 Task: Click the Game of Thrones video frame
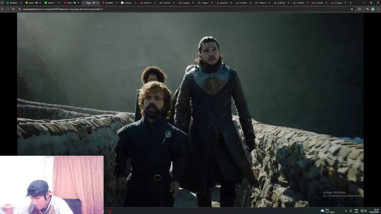(x=190, y=110)
